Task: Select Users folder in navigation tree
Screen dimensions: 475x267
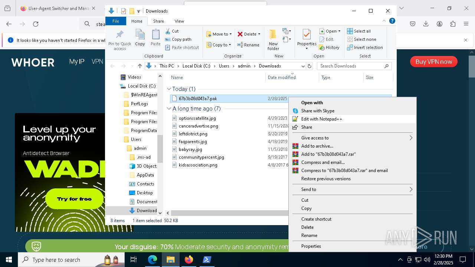Action: pos(136,139)
